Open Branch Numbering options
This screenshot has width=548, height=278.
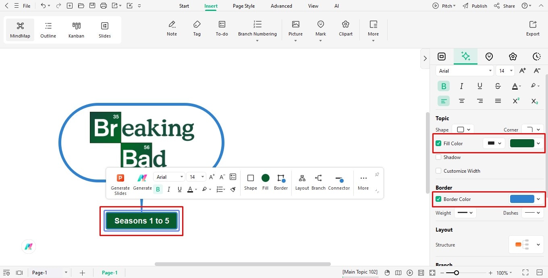(257, 30)
